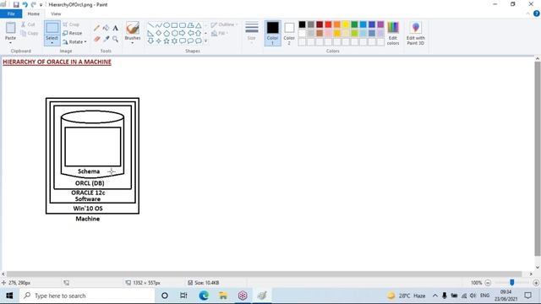The height and width of the screenshot is (304, 541).
Task: Click the heading 'HIERARCHY OF ORACLE IN A MACHINE'
Action: pos(57,62)
